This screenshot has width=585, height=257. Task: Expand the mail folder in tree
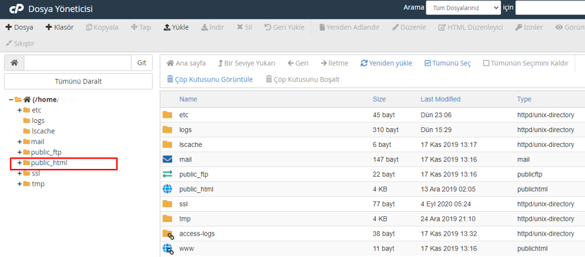tap(19, 142)
